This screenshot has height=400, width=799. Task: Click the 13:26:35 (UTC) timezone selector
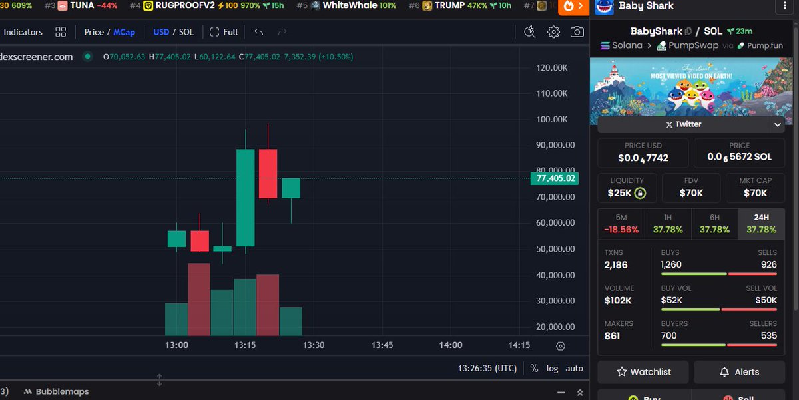(x=487, y=368)
